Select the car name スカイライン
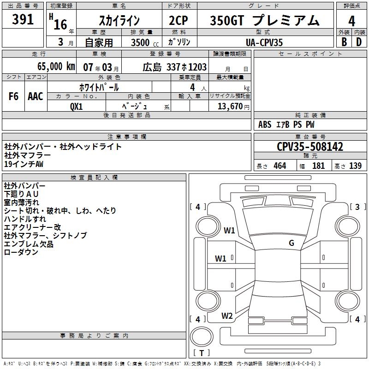 (119, 21)
